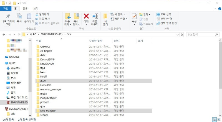Switch to the 홈 ribbon tab

tap(16, 9)
